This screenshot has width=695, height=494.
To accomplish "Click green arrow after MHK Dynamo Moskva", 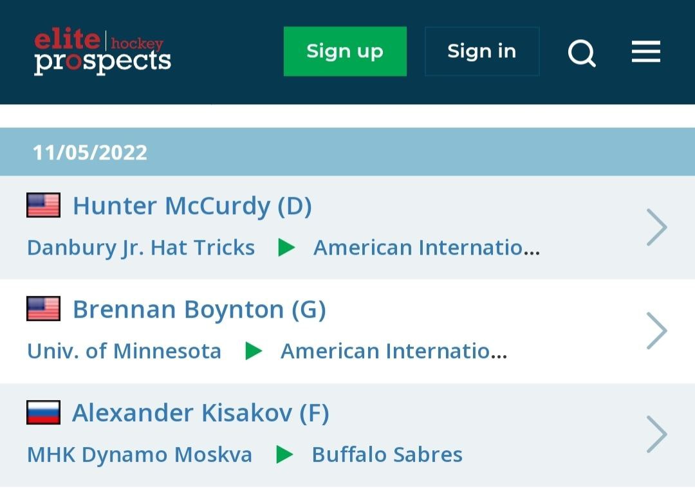I will pyautogui.click(x=284, y=455).
